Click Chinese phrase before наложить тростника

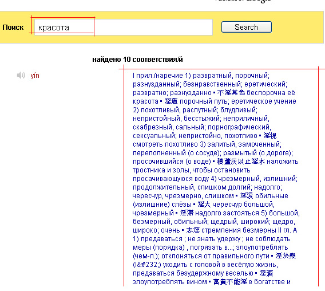pos(241,162)
